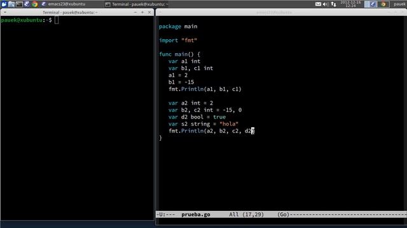Viewport: 407px width, 228px height.
Task: Open the network connection arrows indicator
Action: pos(333,4)
